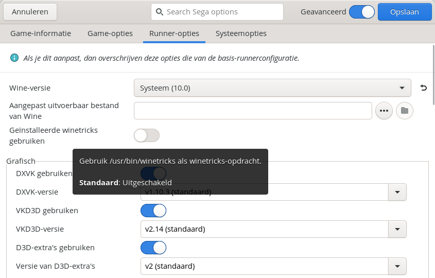Screen dimensions: 435x278
Task: Disable the VKD3D gebruiken switch
Action: click(x=153, y=211)
